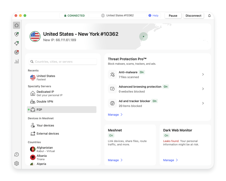The height and width of the screenshot is (181, 226).
Task: Select Afghanistan Kabul - Virtual server
Action: [62, 149]
